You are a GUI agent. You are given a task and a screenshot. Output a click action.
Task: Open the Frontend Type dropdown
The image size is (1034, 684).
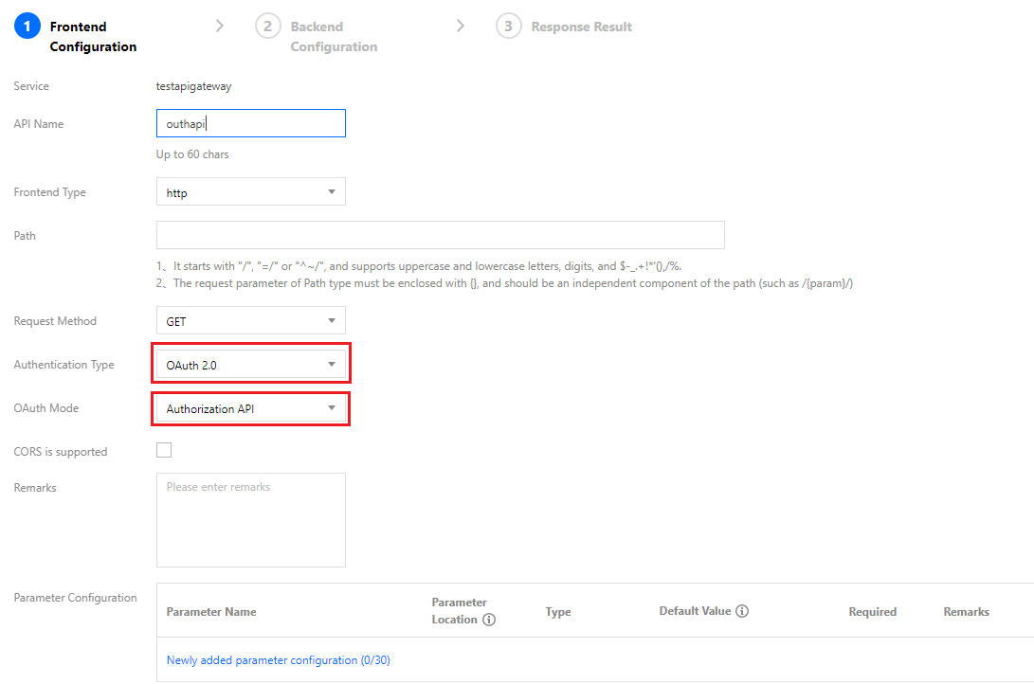(x=250, y=192)
